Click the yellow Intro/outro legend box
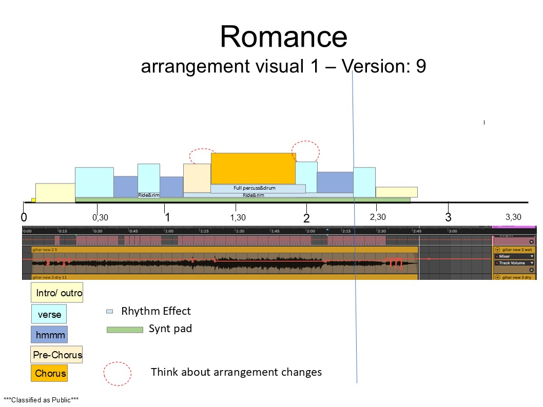This screenshot has width=543, height=407. (57, 292)
